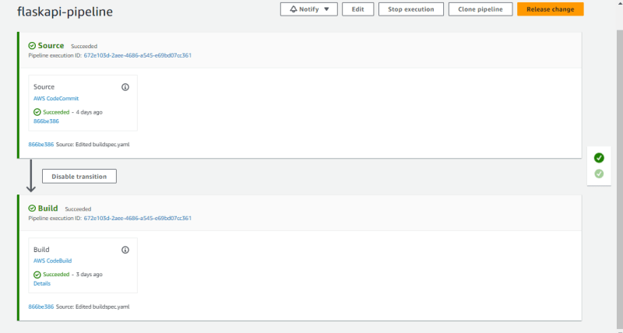Click the Source stage success check icon

32,46
